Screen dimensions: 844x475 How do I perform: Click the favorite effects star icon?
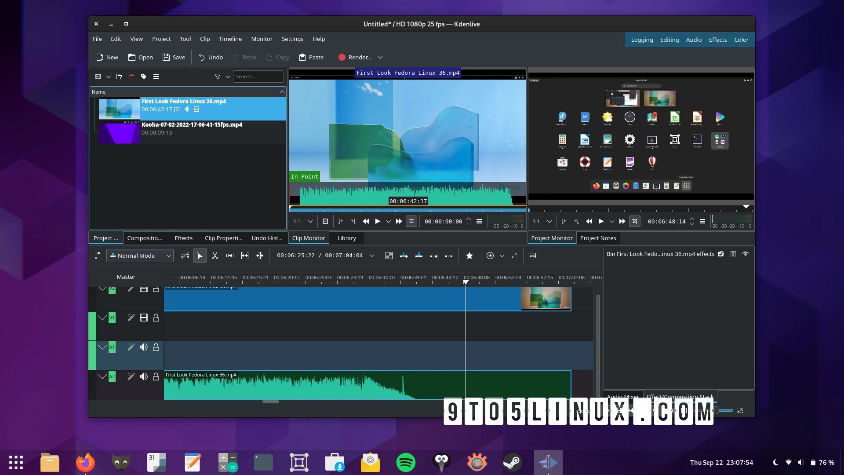click(469, 256)
